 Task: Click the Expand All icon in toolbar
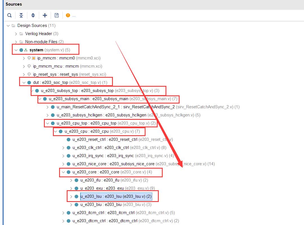33,15
